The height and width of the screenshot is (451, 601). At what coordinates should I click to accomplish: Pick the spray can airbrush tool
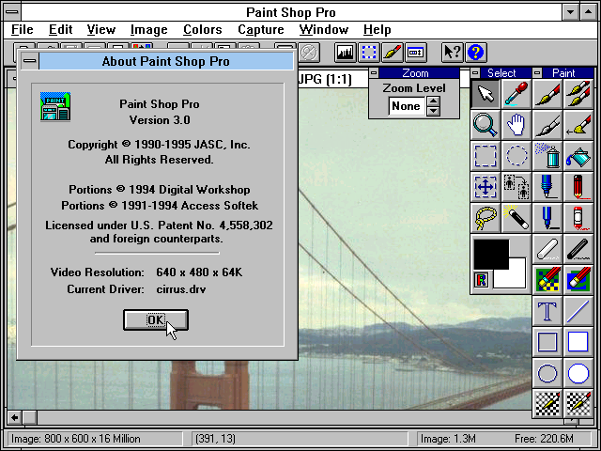[x=547, y=156]
